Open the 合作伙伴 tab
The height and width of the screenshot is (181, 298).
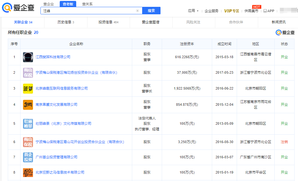236,22
